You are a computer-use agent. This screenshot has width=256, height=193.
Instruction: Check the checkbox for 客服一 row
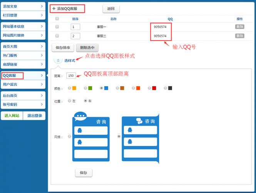(57, 27)
